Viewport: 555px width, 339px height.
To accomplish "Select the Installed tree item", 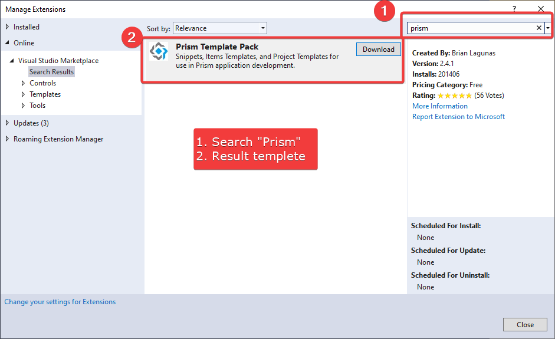I will pyautogui.click(x=26, y=27).
